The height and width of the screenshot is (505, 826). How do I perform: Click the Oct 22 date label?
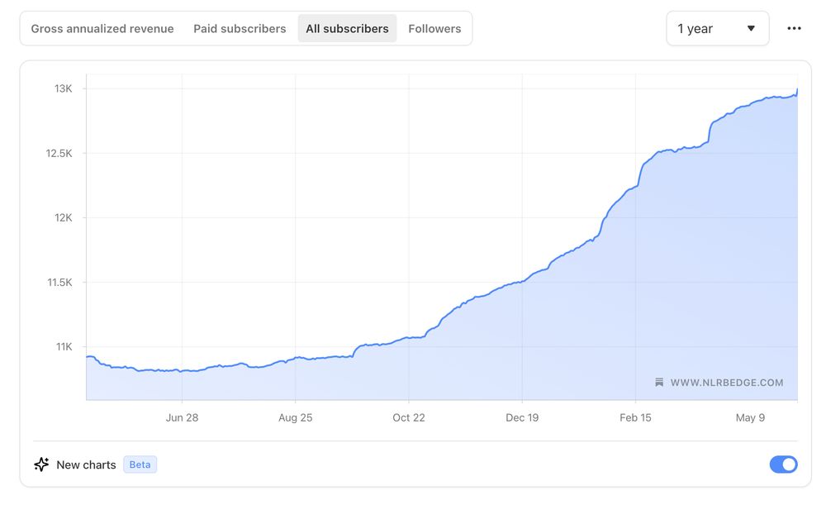(x=409, y=417)
